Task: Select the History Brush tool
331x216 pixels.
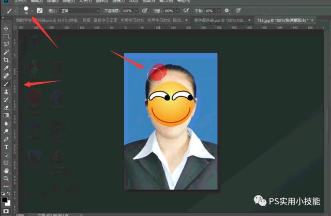Action: point(6,100)
